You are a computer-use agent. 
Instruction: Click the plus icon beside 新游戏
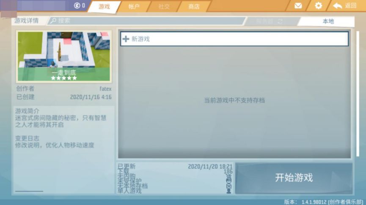(126, 39)
